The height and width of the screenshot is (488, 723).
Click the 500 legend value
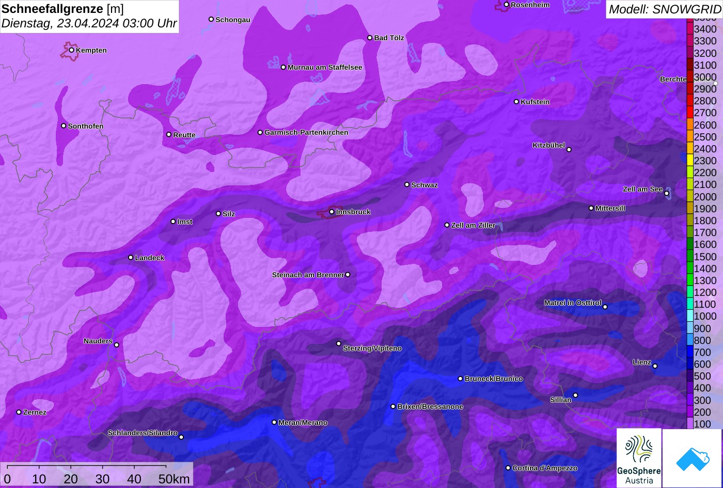point(702,376)
